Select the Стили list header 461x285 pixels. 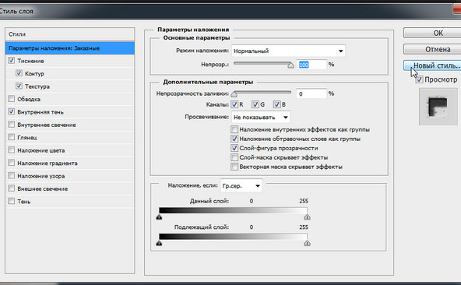[69, 34]
